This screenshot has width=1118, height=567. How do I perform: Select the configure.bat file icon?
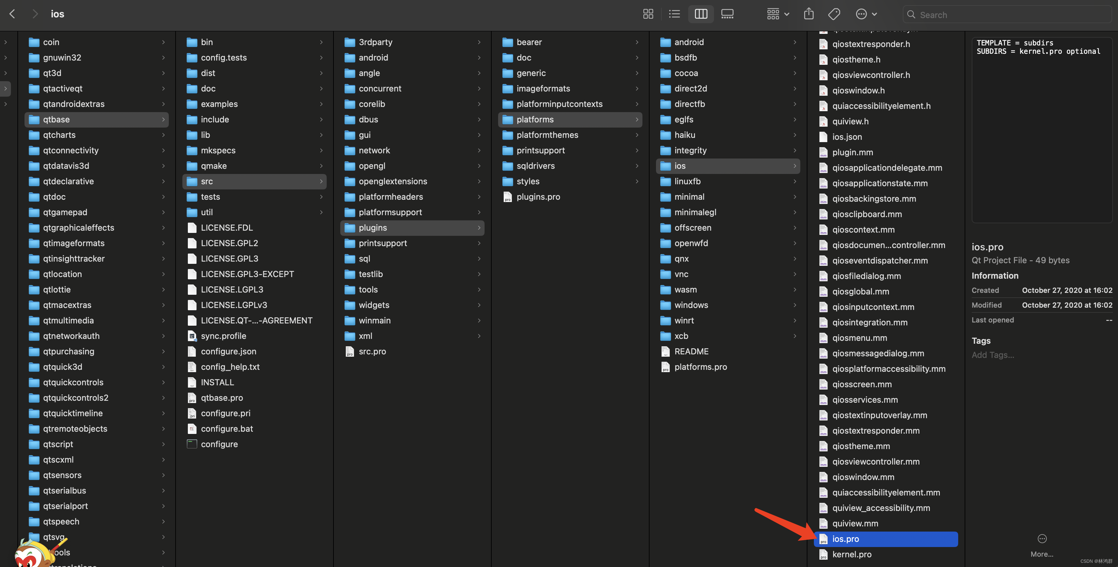pyautogui.click(x=192, y=428)
